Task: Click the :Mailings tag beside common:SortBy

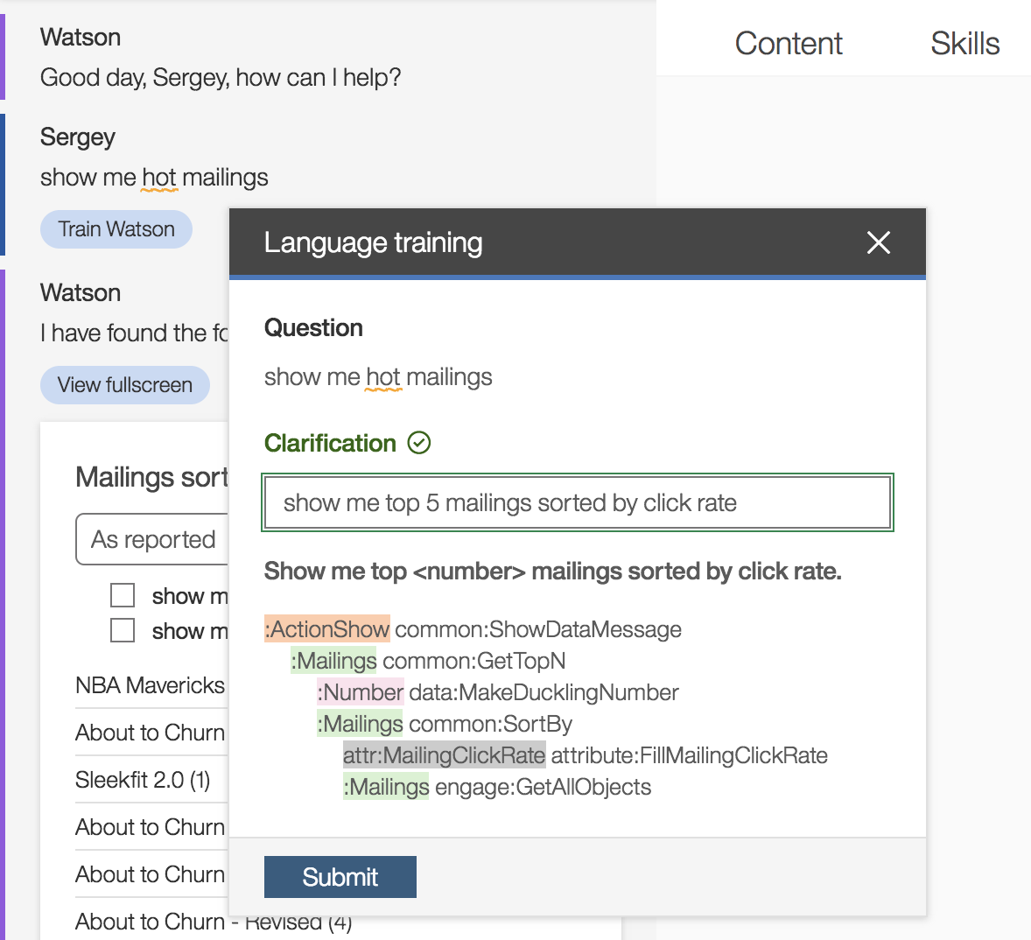Action: pos(360,724)
